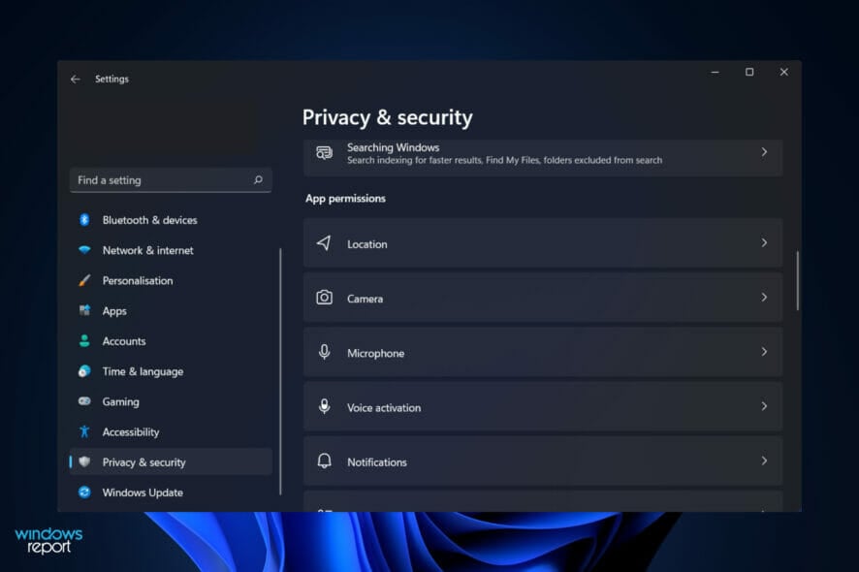Image resolution: width=859 pixels, height=572 pixels.
Task: Select the Accounts person icon
Action: [x=85, y=341]
